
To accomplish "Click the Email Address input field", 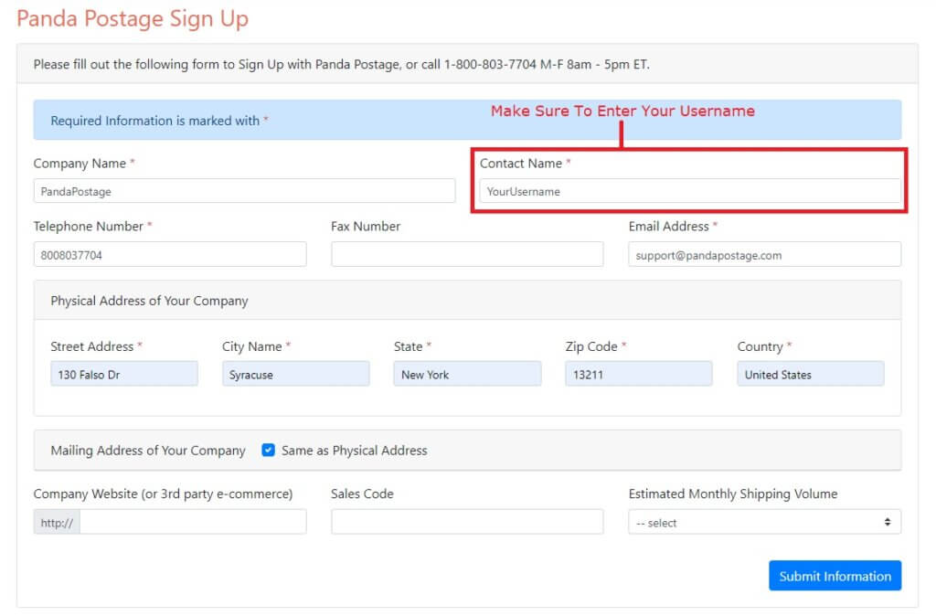I will point(765,255).
